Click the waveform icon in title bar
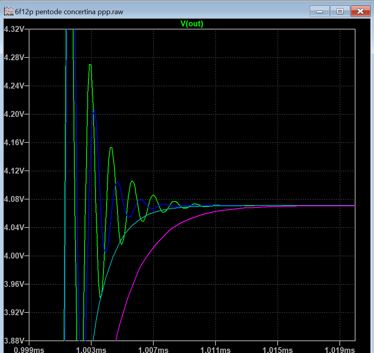Screen dimensions: 374x353 tap(9, 11)
